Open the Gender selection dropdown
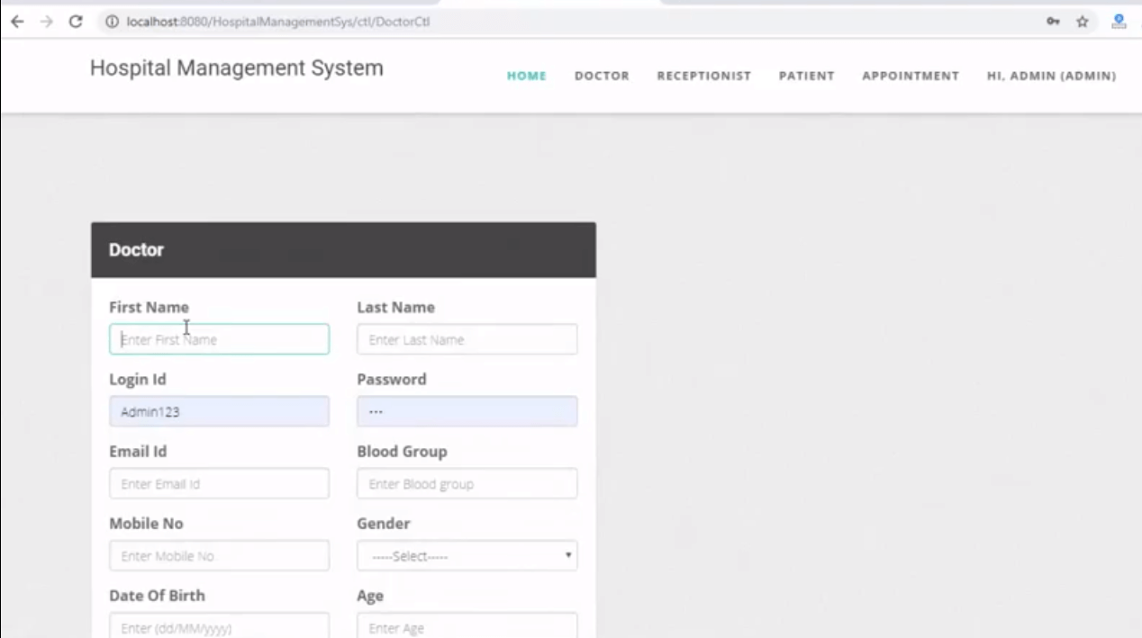1142x638 pixels. click(x=466, y=555)
